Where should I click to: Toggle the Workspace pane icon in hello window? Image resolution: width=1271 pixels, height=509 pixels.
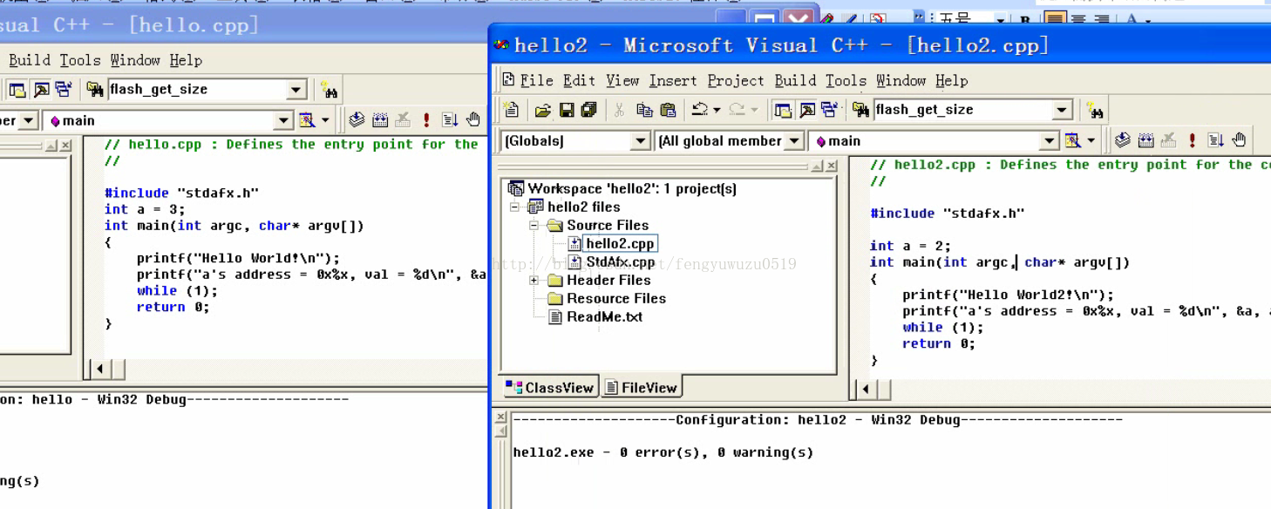[x=17, y=90]
